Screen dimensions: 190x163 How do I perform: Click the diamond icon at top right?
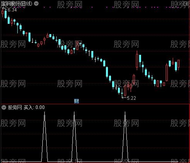click(x=179, y=3)
